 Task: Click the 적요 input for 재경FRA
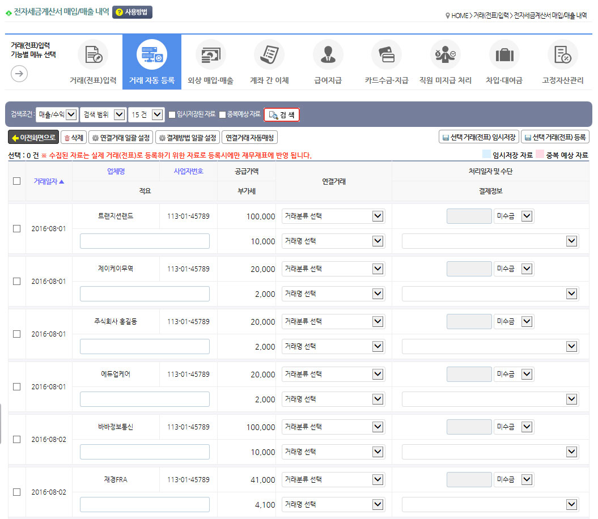pyautogui.click(x=145, y=504)
